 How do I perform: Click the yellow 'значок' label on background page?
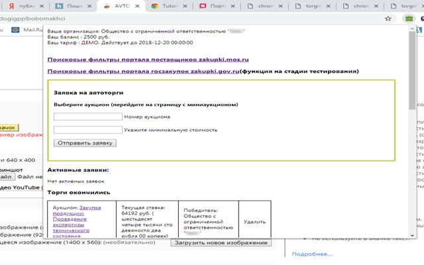coord(9,128)
